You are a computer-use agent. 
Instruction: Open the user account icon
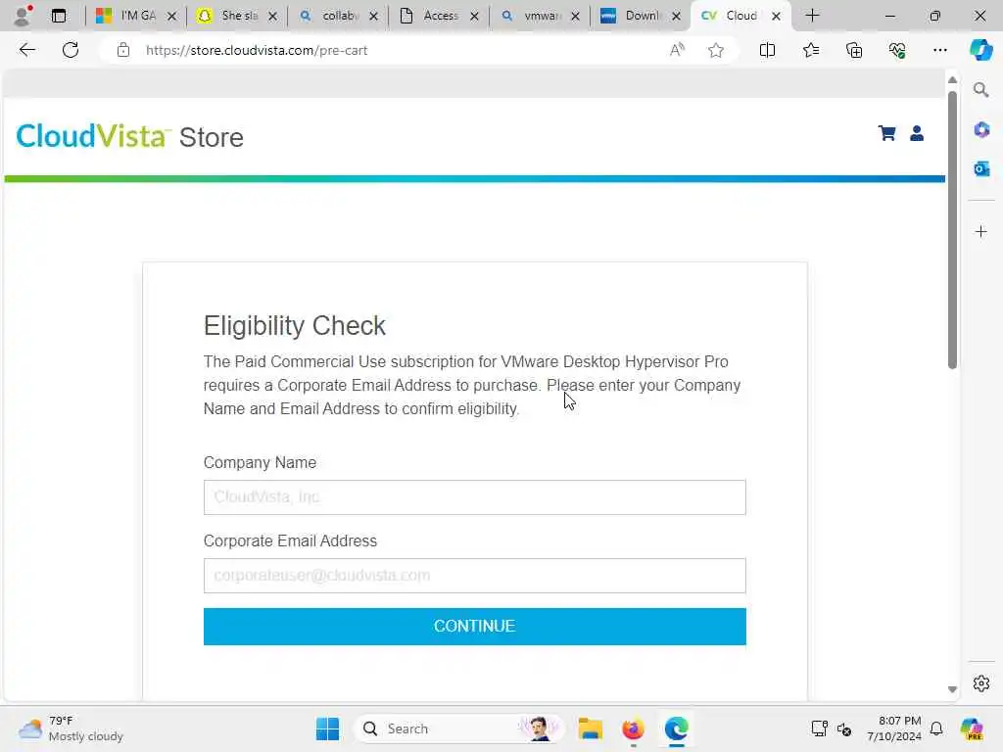(x=917, y=133)
